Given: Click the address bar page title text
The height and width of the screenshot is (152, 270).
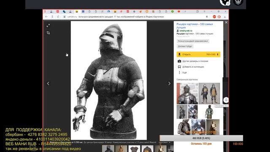Looking at the screenshot, I should [121, 17].
